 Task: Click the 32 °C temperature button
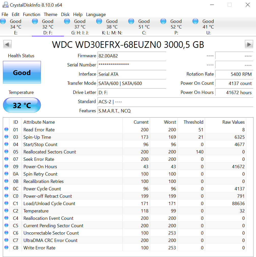coord(22,105)
